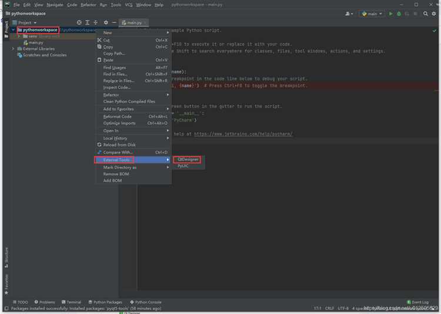Image resolution: width=441 pixels, height=314 pixels.
Task: Open the user account icon dropdown
Action: point(349,13)
